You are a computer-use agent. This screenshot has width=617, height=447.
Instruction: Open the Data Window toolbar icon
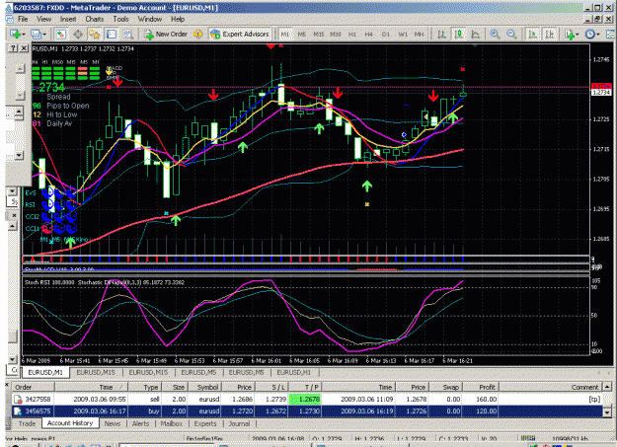pos(78,35)
